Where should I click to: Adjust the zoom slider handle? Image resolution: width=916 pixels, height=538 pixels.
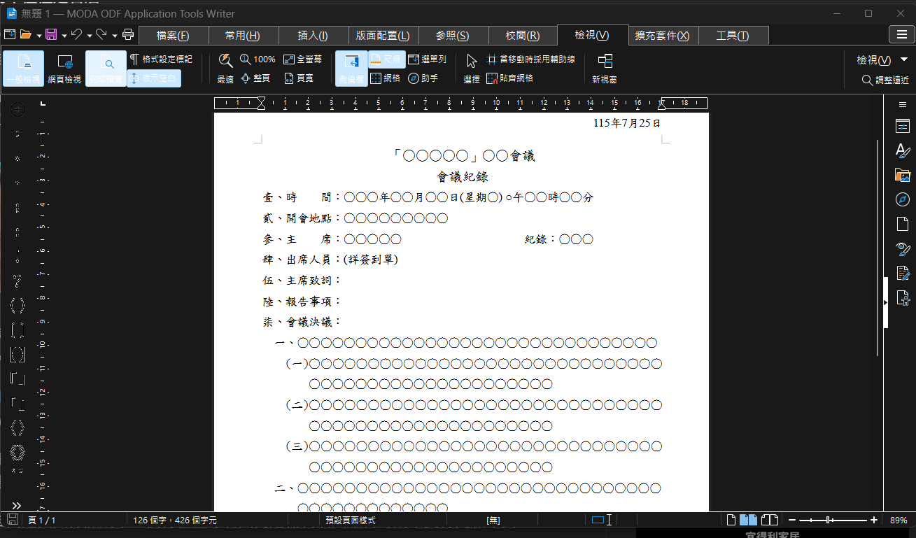click(x=829, y=520)
